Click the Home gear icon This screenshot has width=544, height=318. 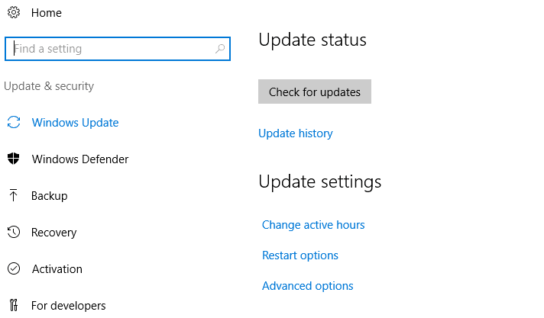14,12
